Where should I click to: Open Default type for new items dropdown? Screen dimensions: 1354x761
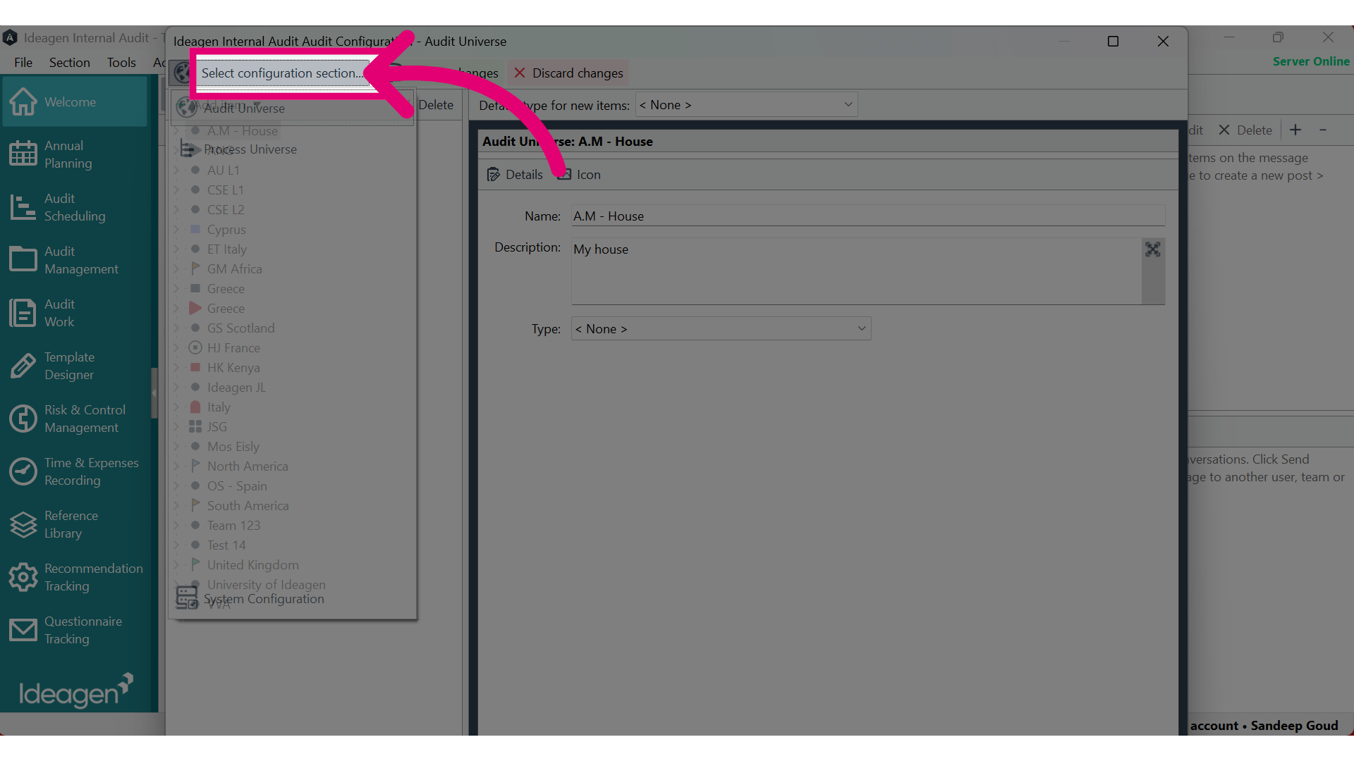click(746, 105)
